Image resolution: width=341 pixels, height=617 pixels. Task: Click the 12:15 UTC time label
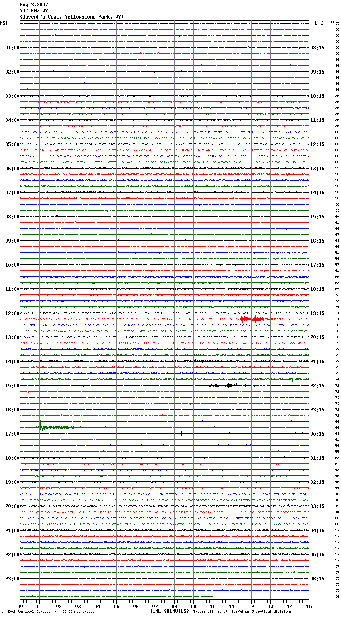click(317, 144)
